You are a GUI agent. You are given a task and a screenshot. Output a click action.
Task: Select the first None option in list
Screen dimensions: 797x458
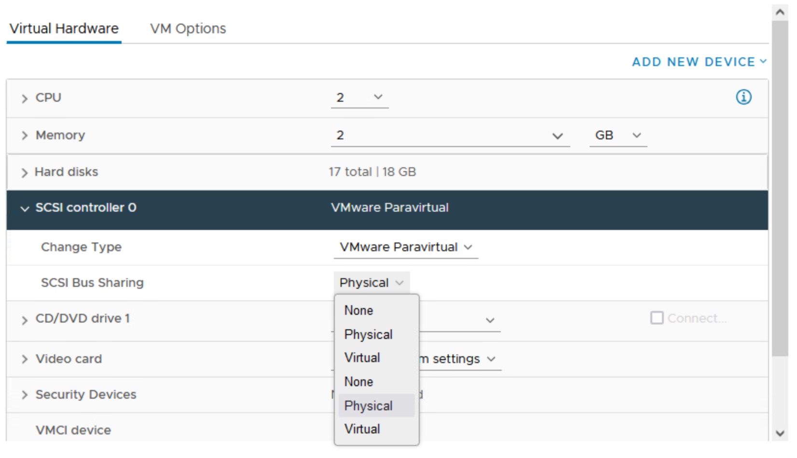(x=359, y=310)
